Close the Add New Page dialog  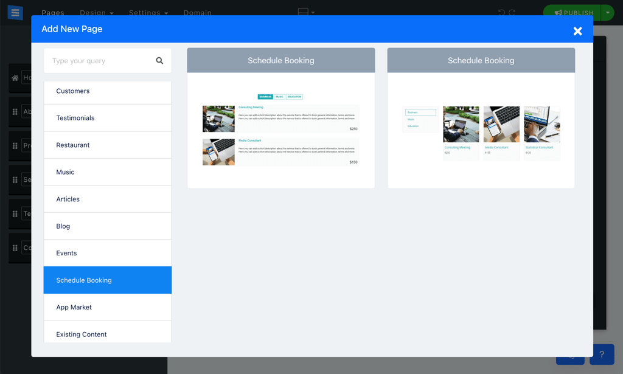[577, 31]
